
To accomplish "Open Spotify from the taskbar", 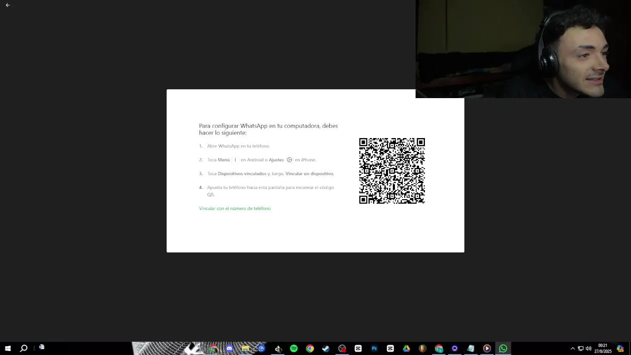I will 294,349.
